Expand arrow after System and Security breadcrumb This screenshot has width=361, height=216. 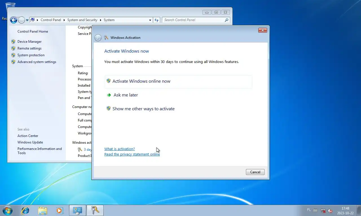[100, 20]
